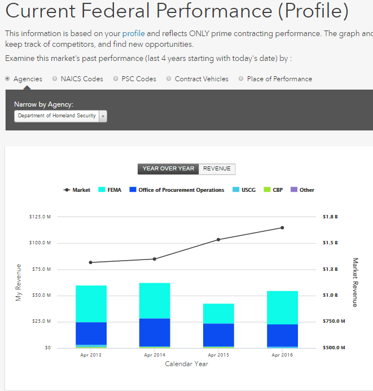This screenshot has height=391, width=373.
Task: Switch to the Year Over Year view
Action: [x=168, y=169]
